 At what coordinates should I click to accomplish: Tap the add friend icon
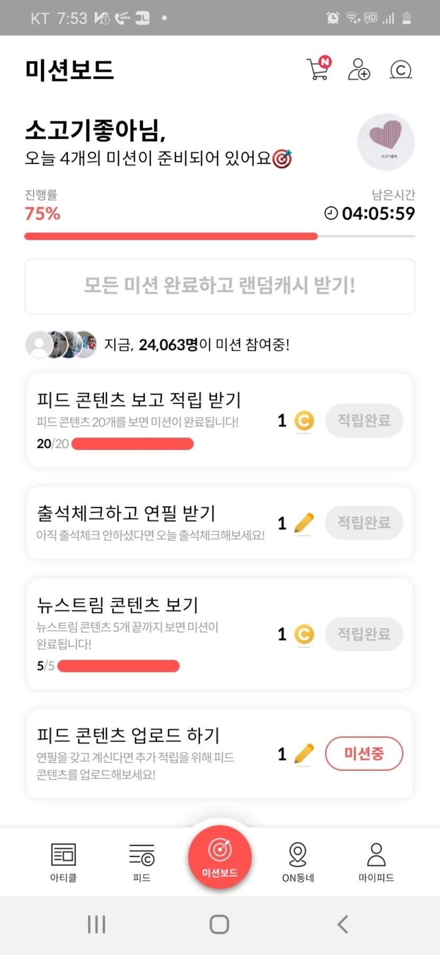[359, 70]
